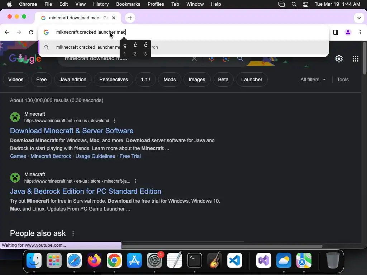Open System Settings from the Dock
This screenshot has height=275, width=367.
click(x=154, y=260)
